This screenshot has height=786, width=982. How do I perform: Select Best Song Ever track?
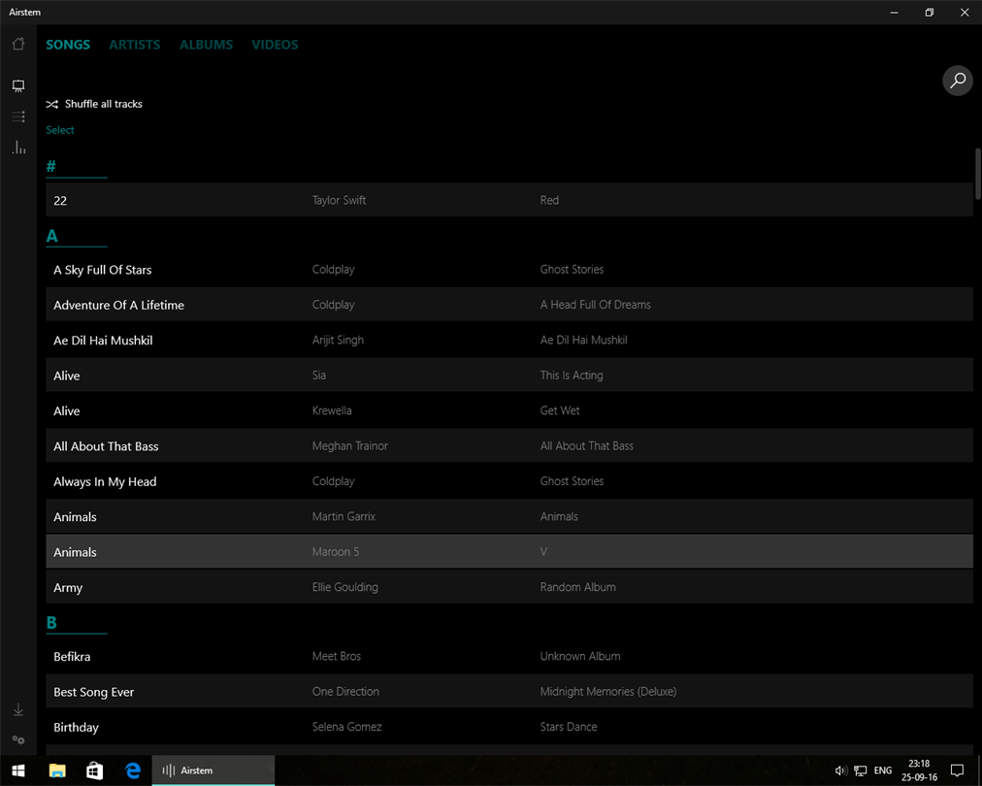[x=509, y=692]
